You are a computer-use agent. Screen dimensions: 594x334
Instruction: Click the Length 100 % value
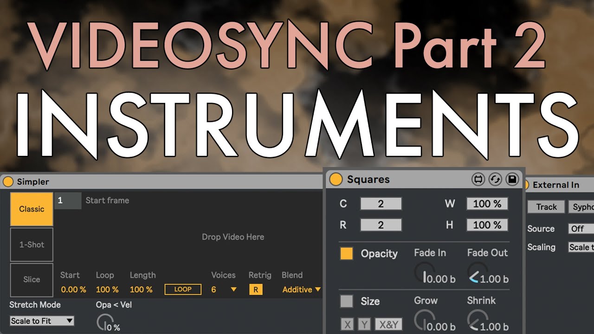point(141,289)
